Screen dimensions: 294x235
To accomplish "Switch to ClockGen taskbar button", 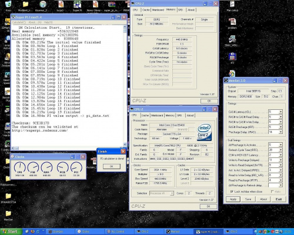I will [61, 231].
